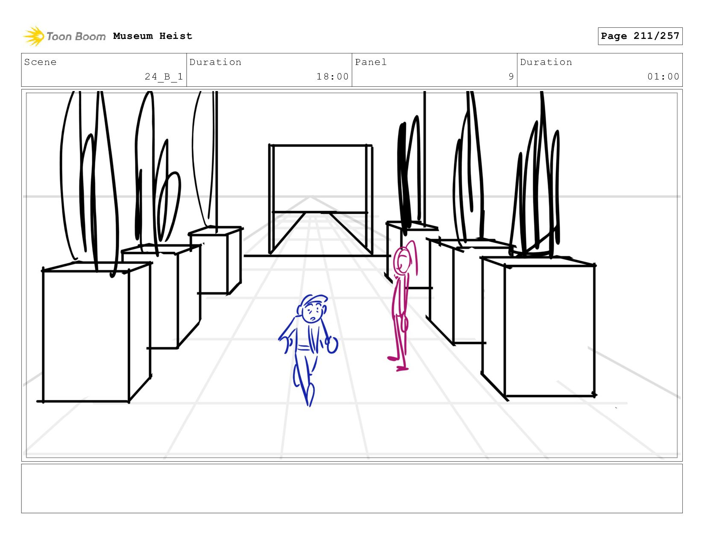The image size is (705, 545).
Task: Click panel duration value '01:00'
Action: pyautogui.click(x=663, y=77)
